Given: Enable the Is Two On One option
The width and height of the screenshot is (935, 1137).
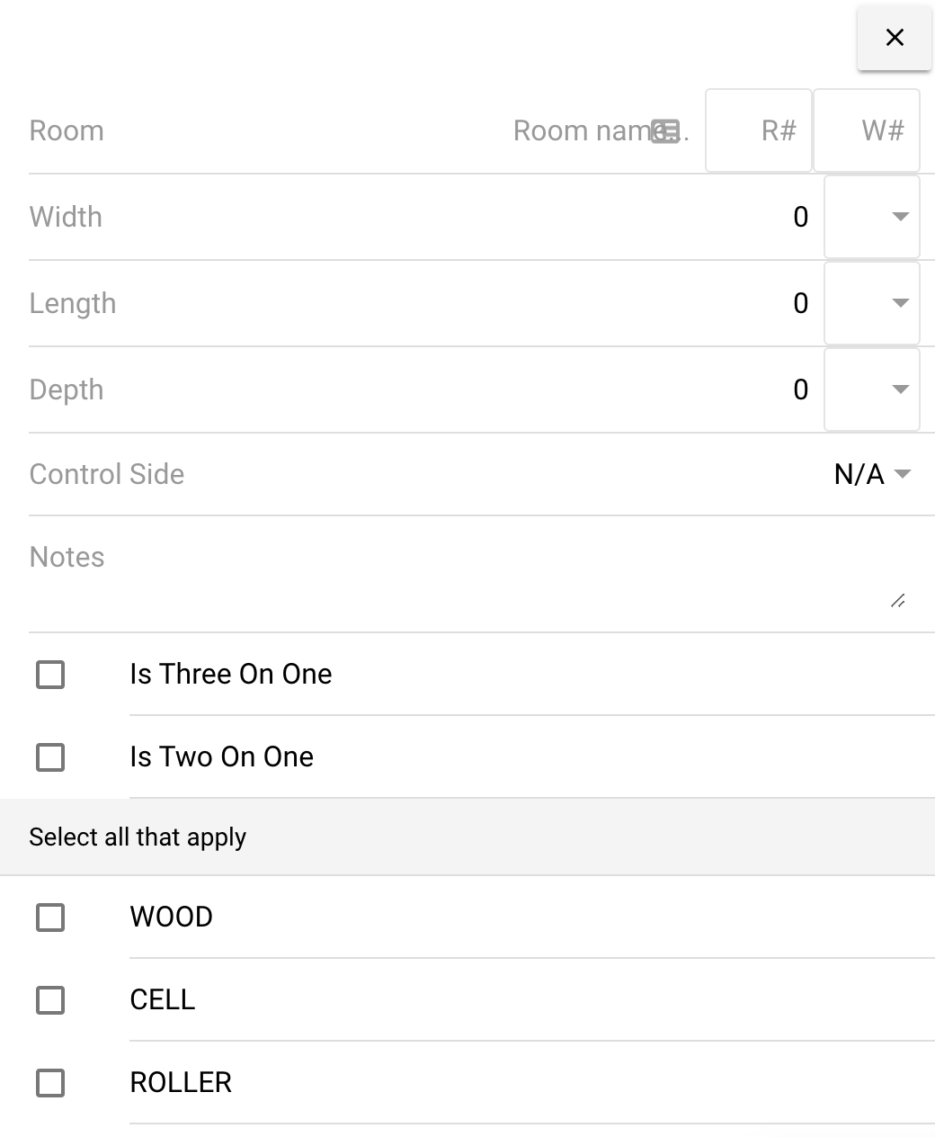Looking at the screenshot, I should (50, 757).
